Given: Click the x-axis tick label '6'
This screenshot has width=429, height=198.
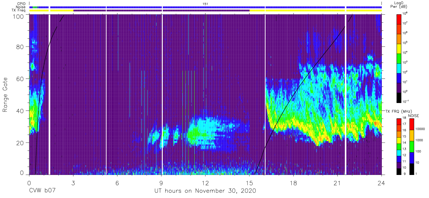Looking at the screenshot, I should (117, 182).
